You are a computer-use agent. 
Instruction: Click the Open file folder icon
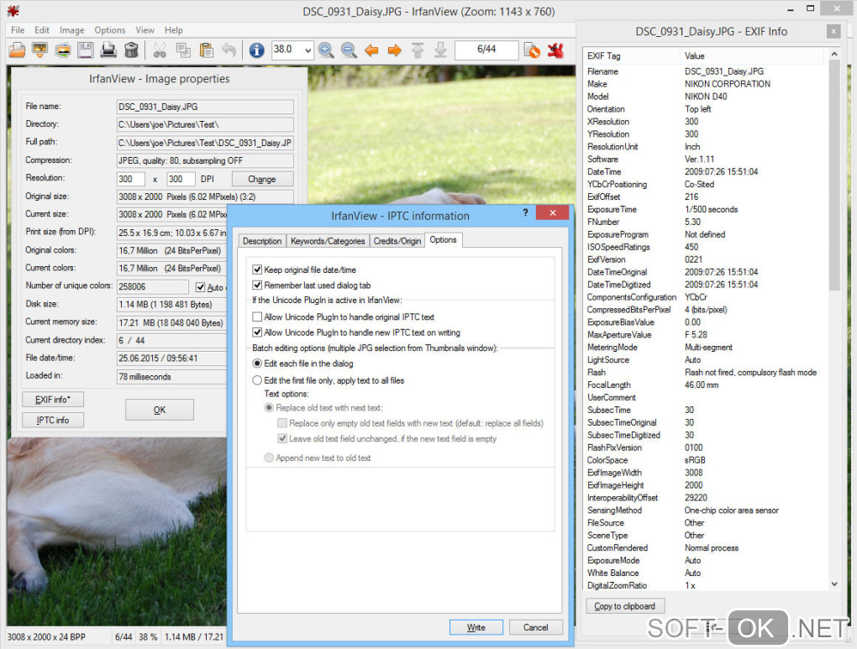click(x=17, y=50)
